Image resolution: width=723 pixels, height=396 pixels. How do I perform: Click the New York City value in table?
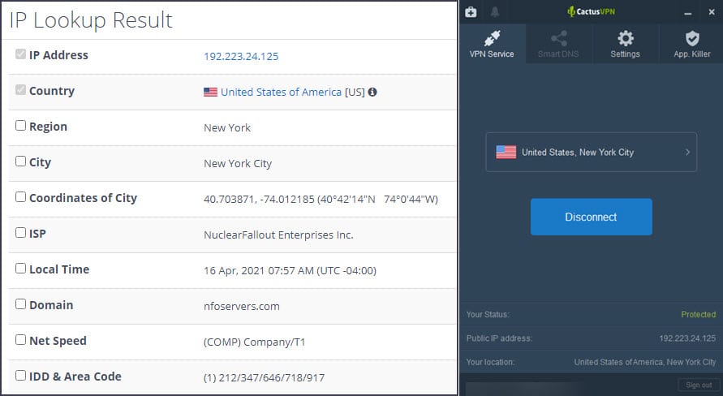(238, 164)
